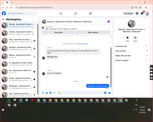Open the Wardougou conversation

click(x=19, y=87)
